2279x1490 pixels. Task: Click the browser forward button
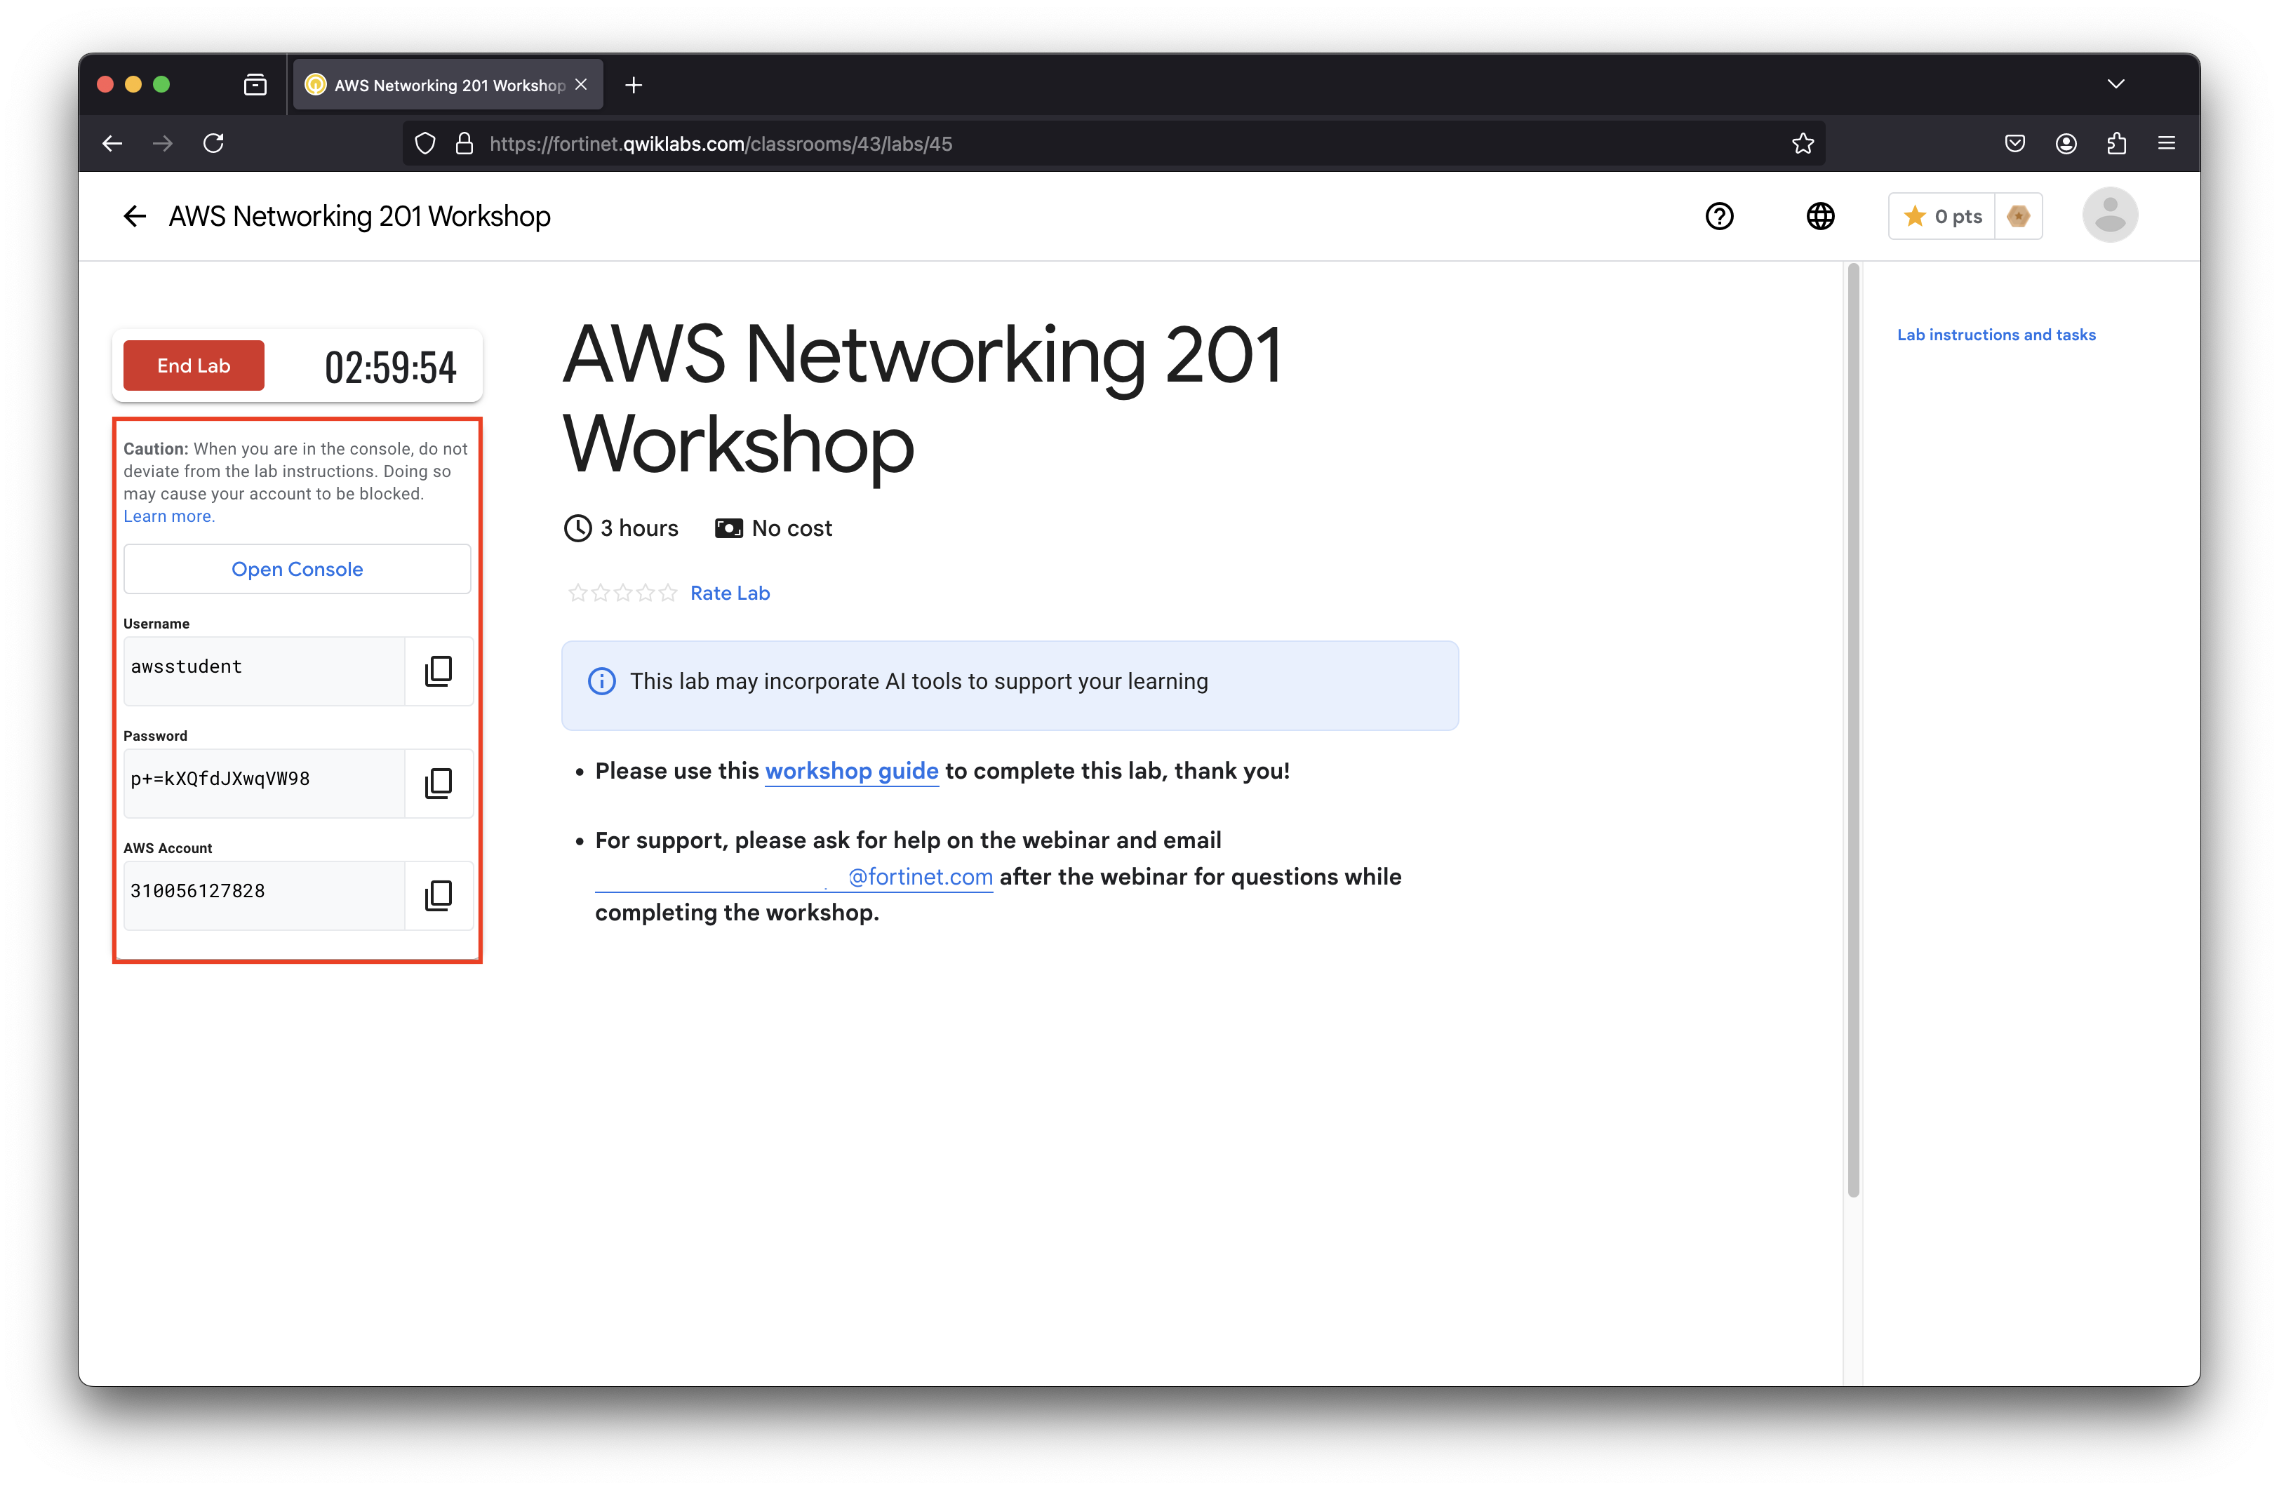(x=163, y=144)
